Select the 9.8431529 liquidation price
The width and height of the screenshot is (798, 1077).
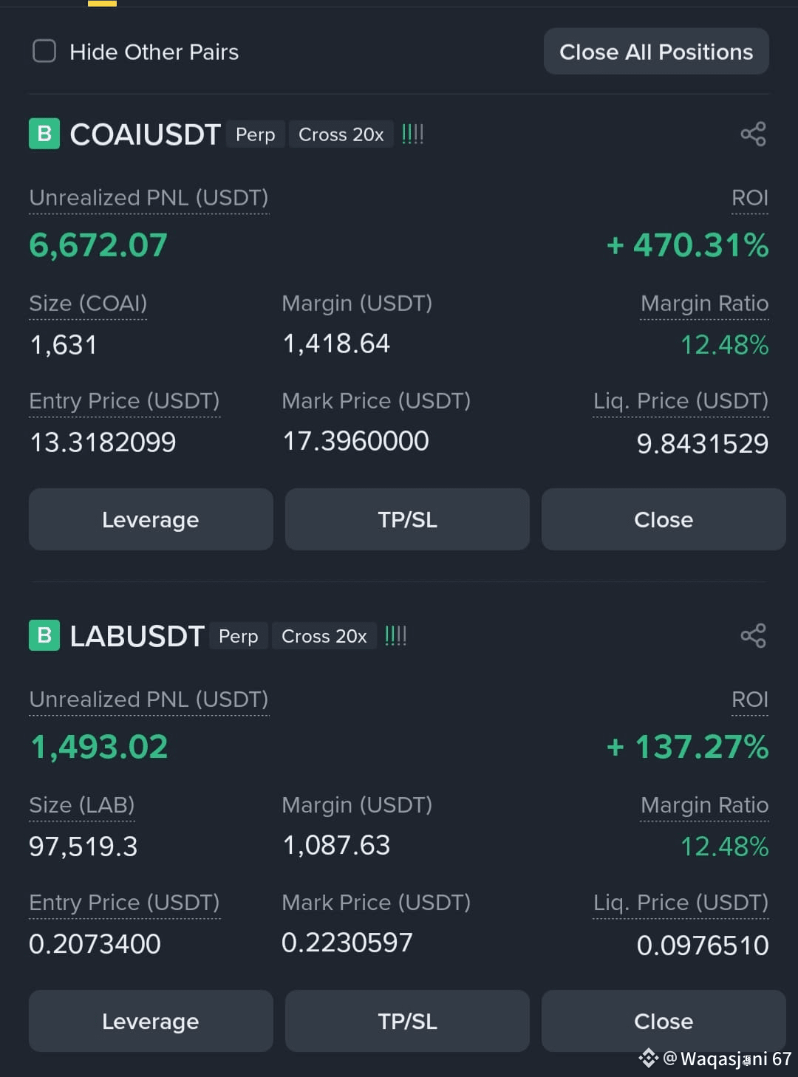coord(703,444)
